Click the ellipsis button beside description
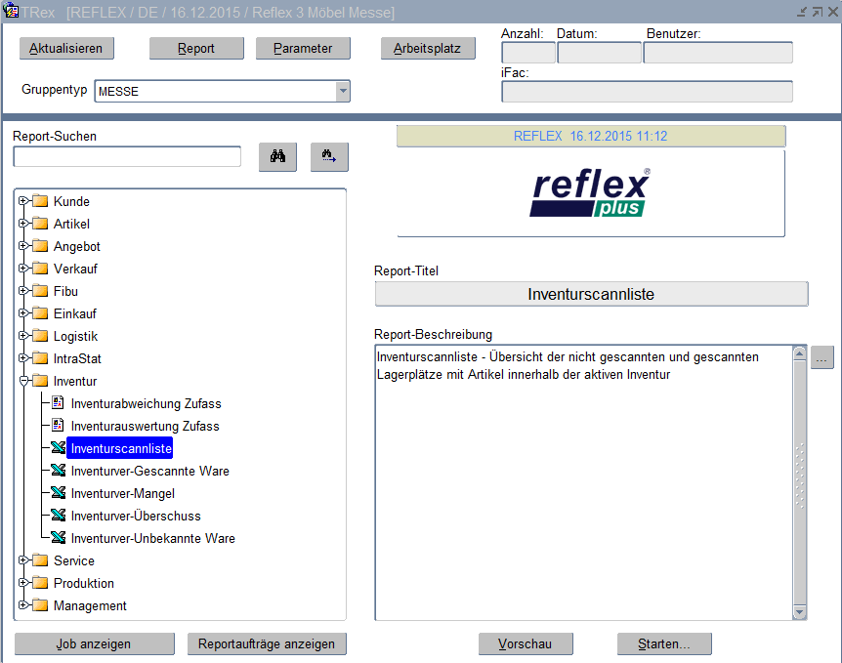This screenshot has width=842, height=663. click(x=822, y=357)
